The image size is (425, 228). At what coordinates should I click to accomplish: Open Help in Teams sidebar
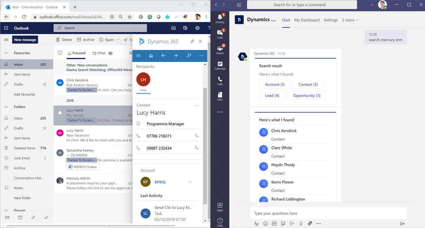(x=220, y=222)
